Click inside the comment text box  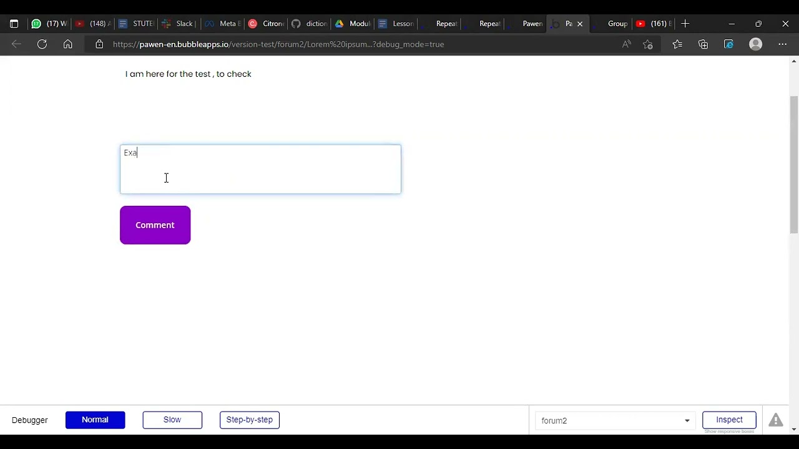pos(260,170)
